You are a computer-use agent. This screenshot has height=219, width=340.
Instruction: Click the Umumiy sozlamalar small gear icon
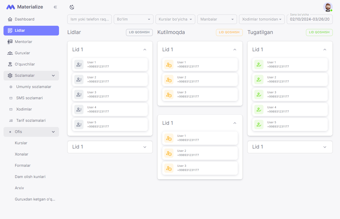coord(11,87)
